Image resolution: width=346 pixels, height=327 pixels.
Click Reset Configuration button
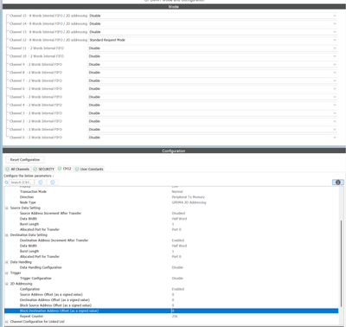coord(25,160)
